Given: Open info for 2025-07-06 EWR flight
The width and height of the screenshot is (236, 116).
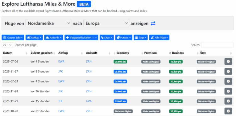Looking at the screenshot, I should click(228, 61).
